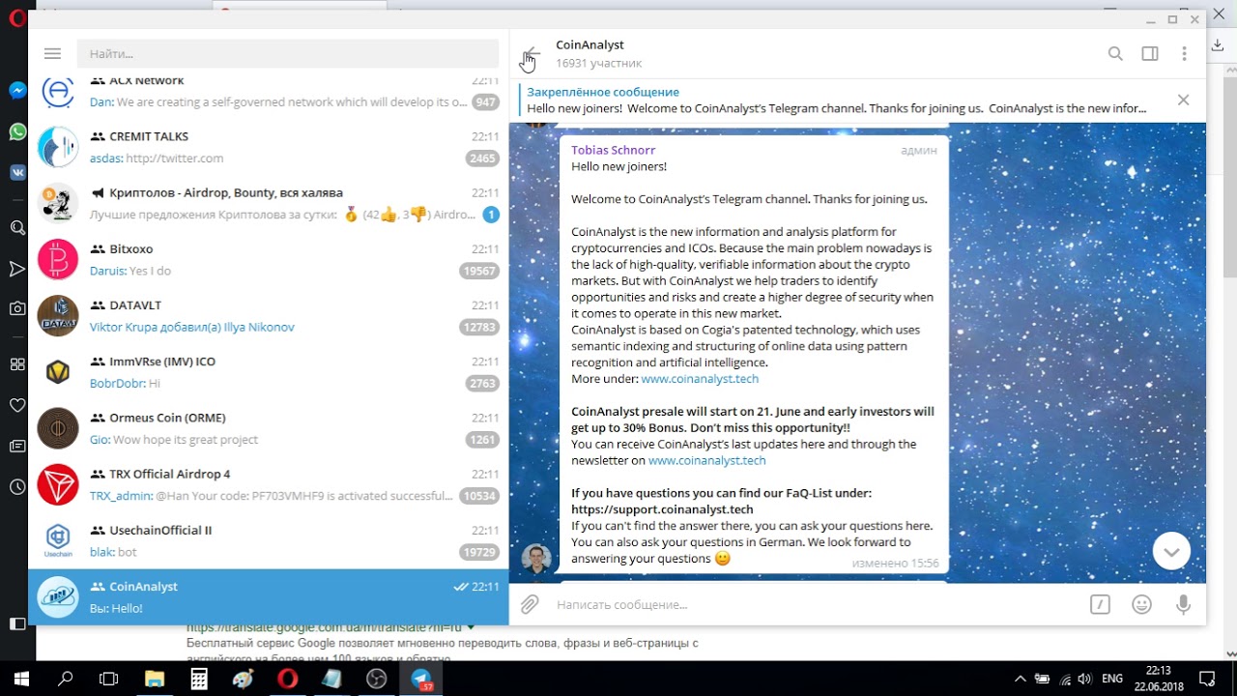
Task: Open Bitxoxo group chat
Action: pyautogui.click(x=269, y=260)
